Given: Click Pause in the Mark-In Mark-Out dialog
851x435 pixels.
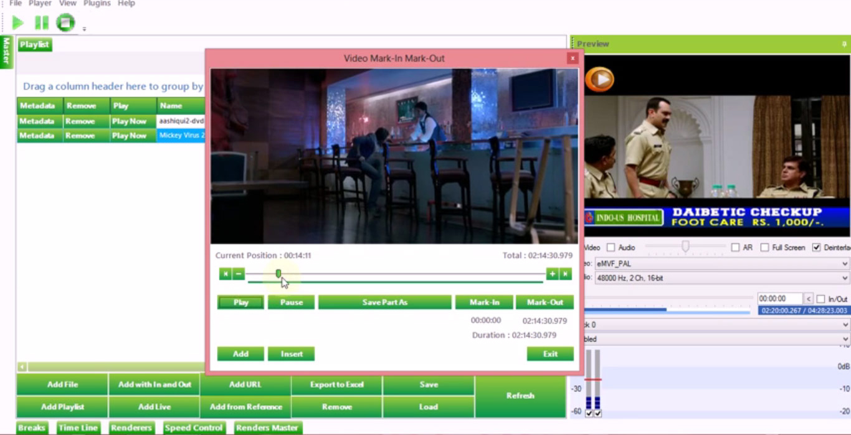Looking at the screenshot, I should (292, 302).
